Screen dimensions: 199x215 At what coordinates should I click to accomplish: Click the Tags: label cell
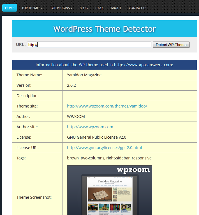37,158
